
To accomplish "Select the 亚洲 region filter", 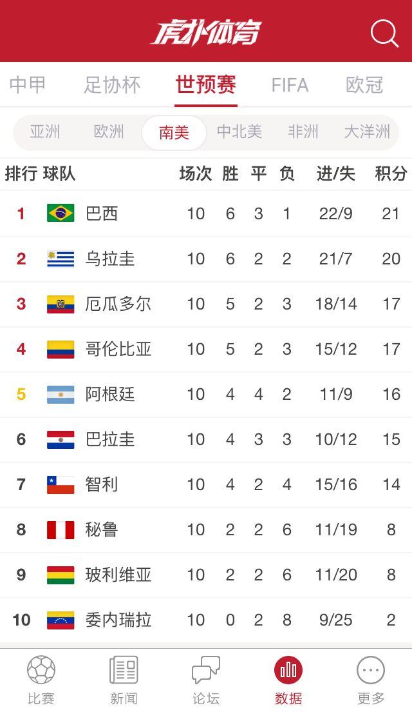I will (x=45, y=132).
